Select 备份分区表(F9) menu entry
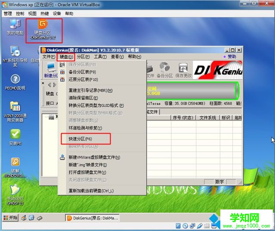 102,72
